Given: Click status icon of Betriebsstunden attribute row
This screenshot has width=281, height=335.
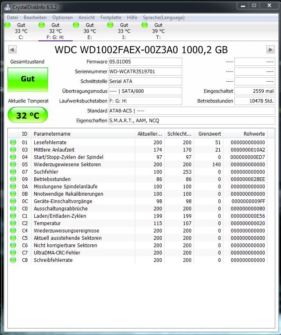Looking at the screenshot, I should pos(13,179).
